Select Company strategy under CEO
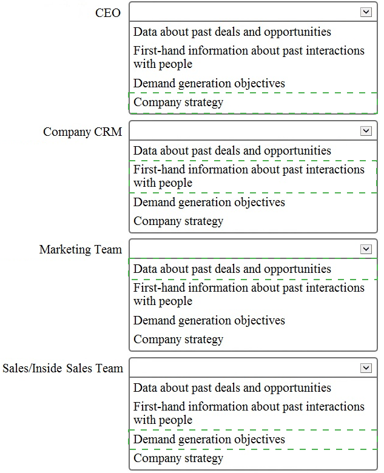384x473 pixels. (253, 102)
